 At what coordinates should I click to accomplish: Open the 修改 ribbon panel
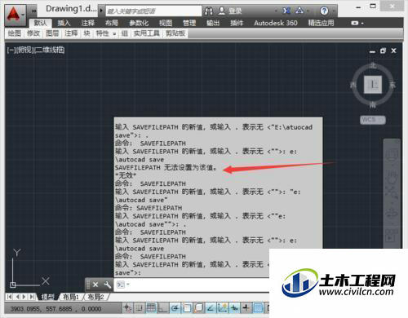point(33,33)
